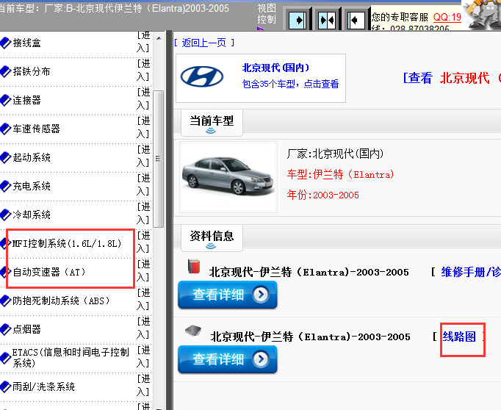Click the book icon beside 连接器
Screen dimensions: 501x410
[5, 100]
